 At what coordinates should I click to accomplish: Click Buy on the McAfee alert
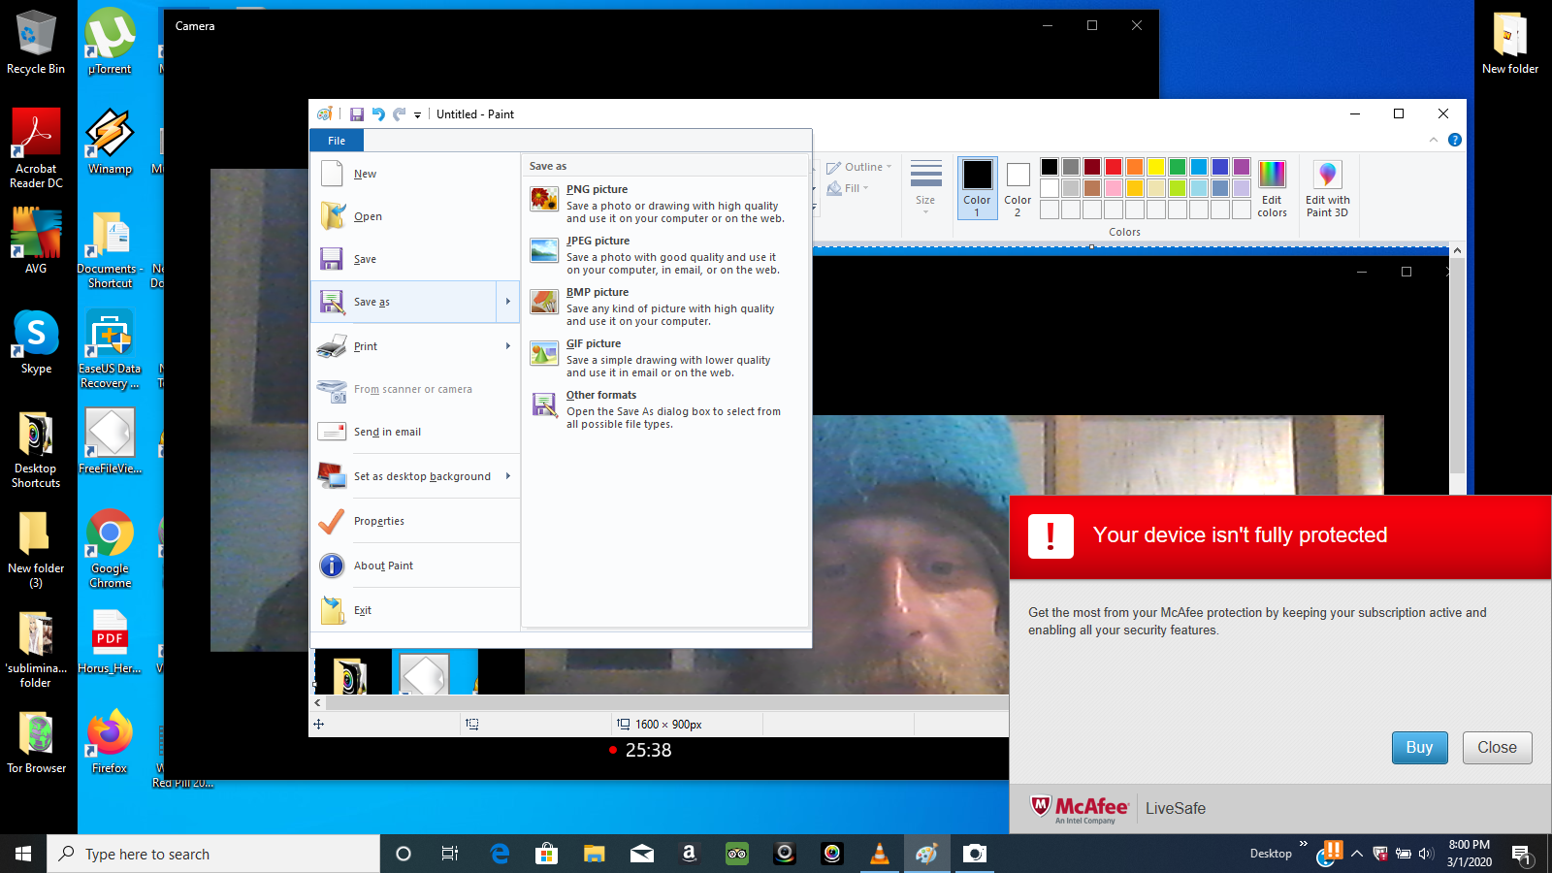coord(1419,747)
